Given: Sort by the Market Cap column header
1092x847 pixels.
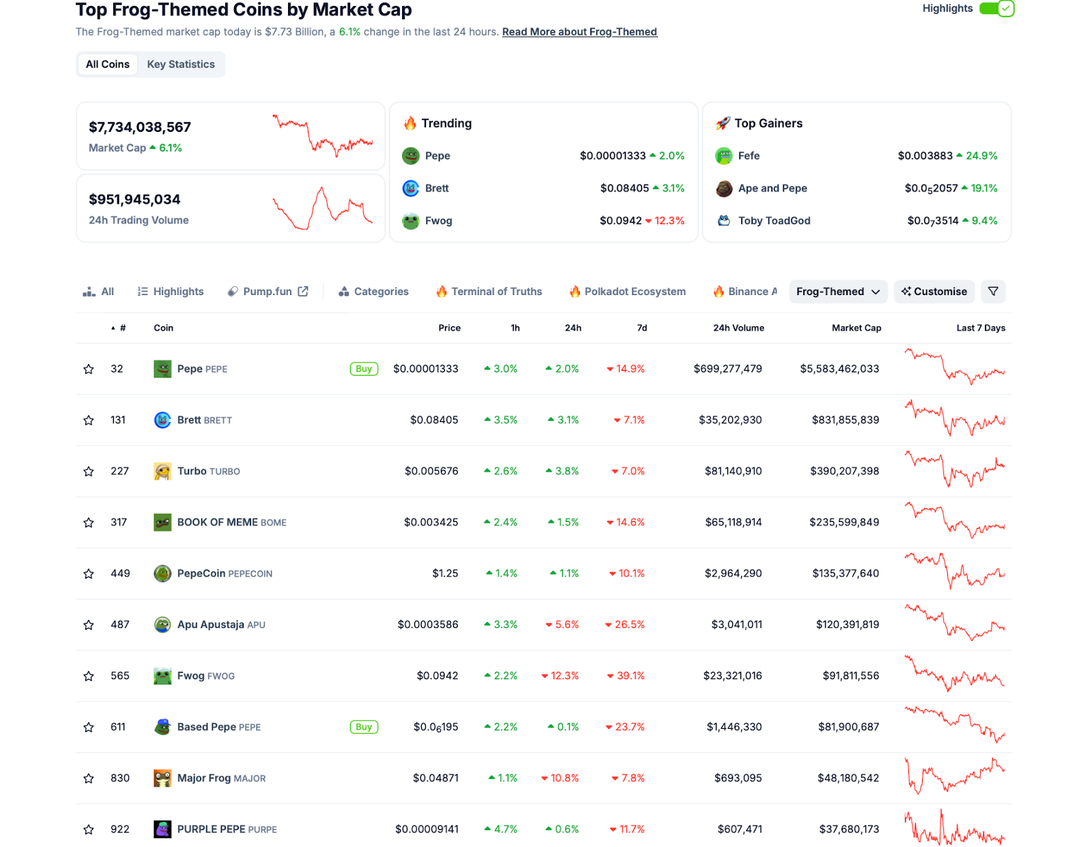Looking at the screenshot, I should 857,328.
